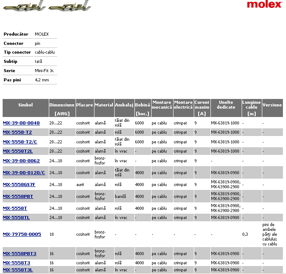
Task: Open the MX-5558PBT3 product link
Action: coord(19,254)
